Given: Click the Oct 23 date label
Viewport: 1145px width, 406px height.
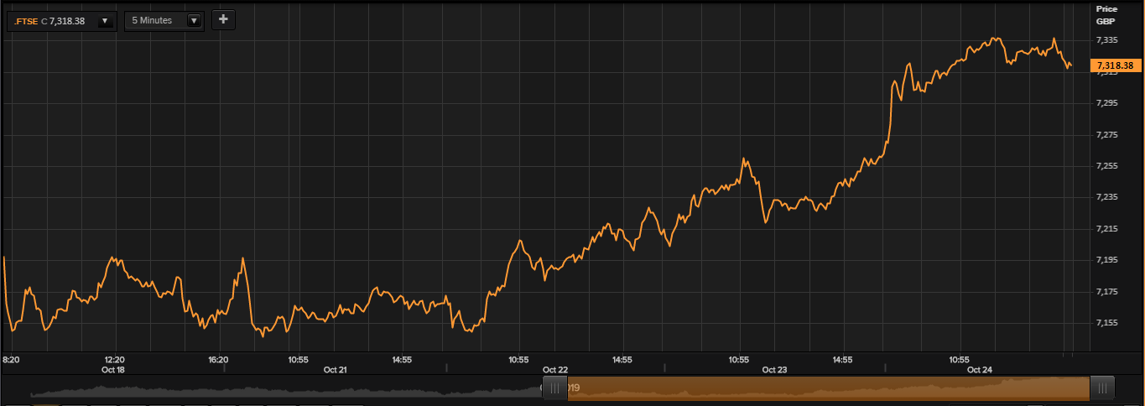Looking at the screenshot, I should click(775, 370).
